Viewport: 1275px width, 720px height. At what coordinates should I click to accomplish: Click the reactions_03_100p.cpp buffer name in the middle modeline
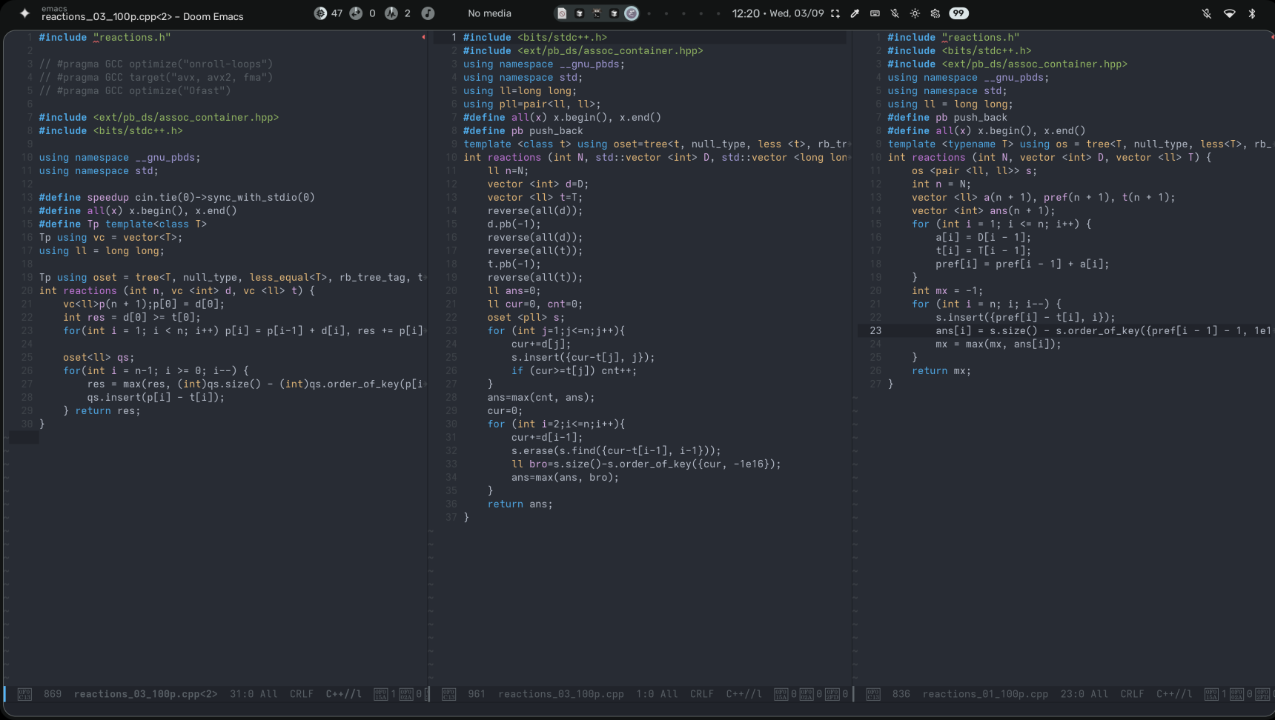click(x=561, y=694)
